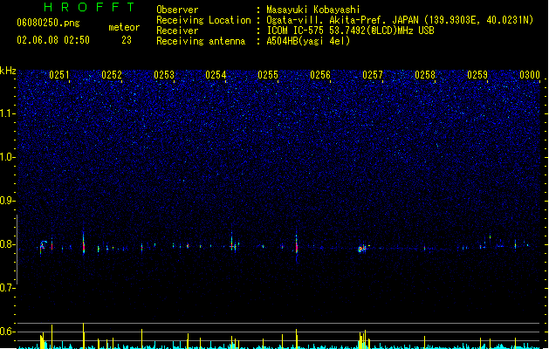Click the 0255 time marker
The image size is (549, 349).
coord(268,75)
